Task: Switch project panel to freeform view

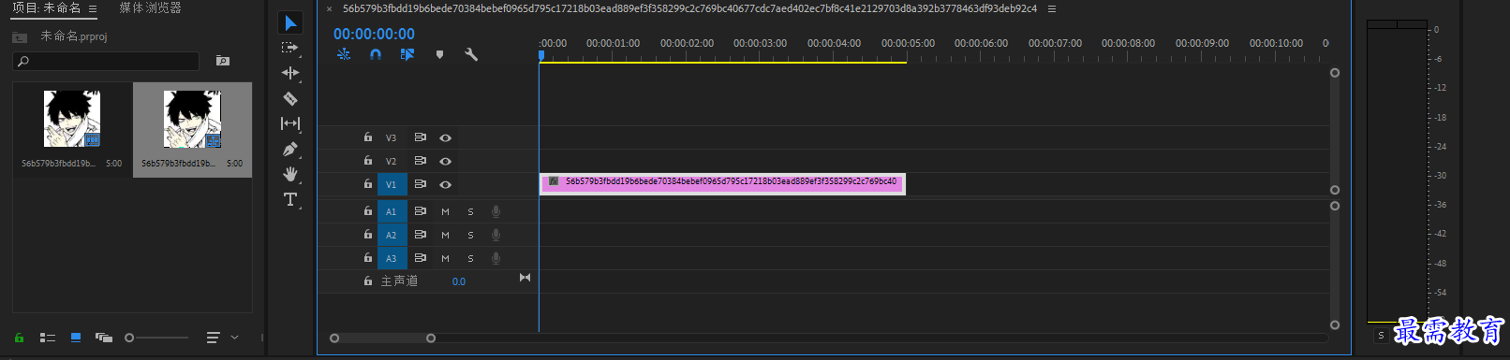Action: [x=104, y=338]
